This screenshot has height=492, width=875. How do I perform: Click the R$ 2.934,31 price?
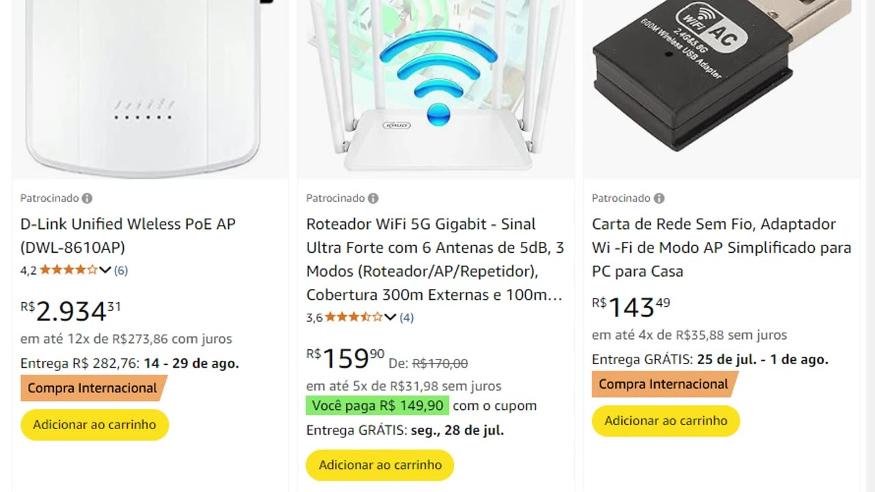(x=71, y=311)
